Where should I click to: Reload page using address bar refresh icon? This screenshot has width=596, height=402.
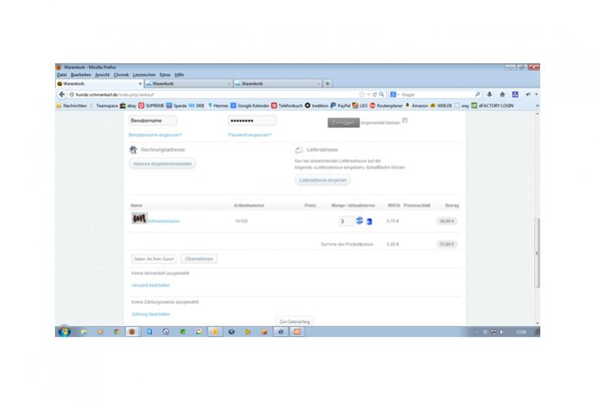click(x=374, y=94)
